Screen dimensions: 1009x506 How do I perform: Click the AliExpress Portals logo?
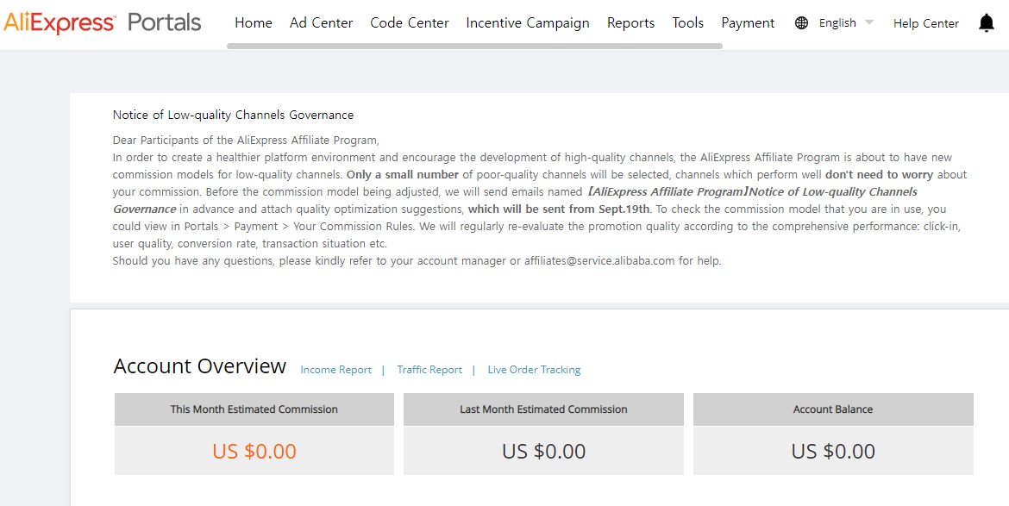pyautogui.click(x=103, y=22)
